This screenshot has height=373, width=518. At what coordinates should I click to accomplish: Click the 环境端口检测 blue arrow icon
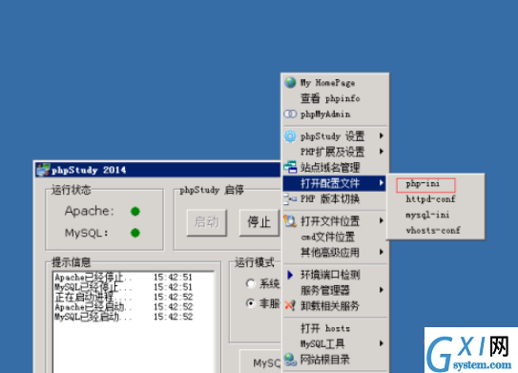tap(290, 275)
